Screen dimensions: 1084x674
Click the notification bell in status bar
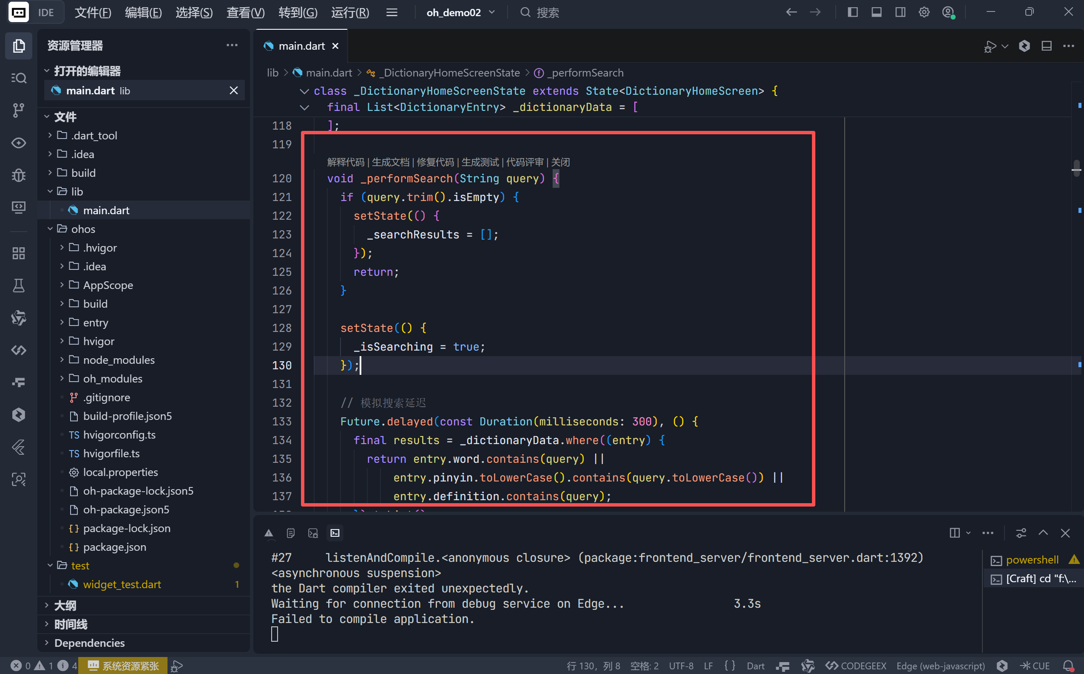(x=1068, y=666)
